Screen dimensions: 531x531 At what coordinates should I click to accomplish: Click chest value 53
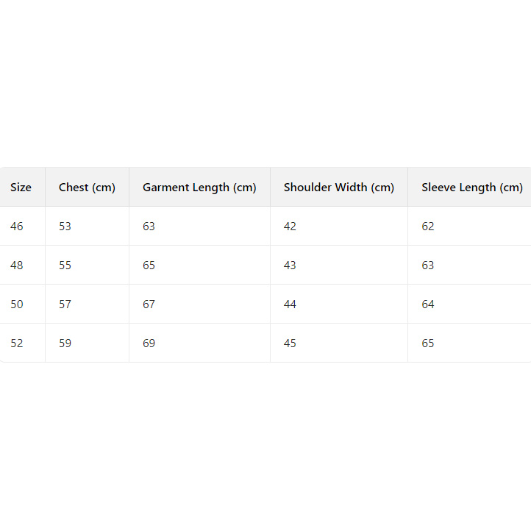click(x=65, y=227)
